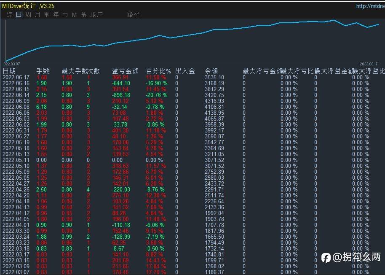
Task: Click the chart end date label 2022.06.17
Action: tap(369, 64)
